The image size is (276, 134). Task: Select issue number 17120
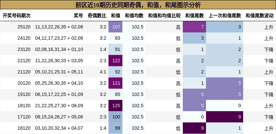(x=24, y=117)
